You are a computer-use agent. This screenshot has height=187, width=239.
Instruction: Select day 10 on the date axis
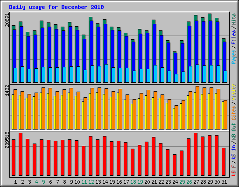[x=77, y=182]
